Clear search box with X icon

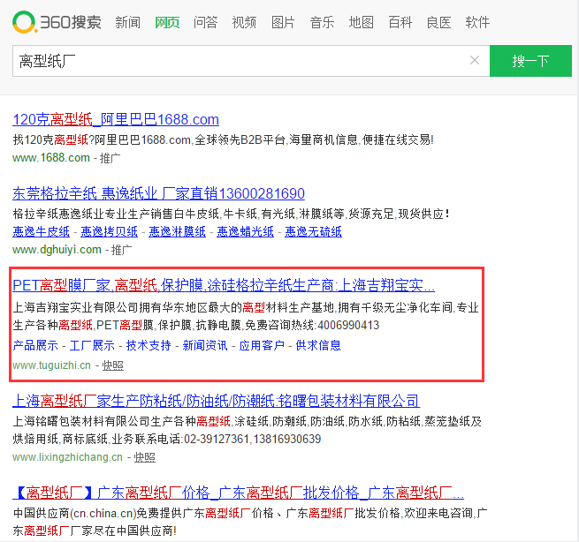coord(475,60)
